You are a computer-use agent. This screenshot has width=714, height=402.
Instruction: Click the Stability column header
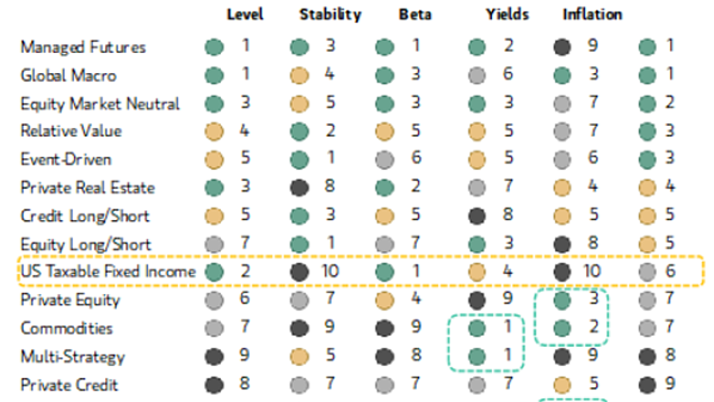(x=330, y=14)
